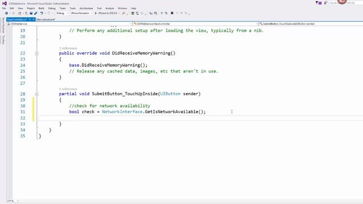Collapse the DidReceiveMemoryWarning method outline
363x204 pixels.
[x=36, y=53]
